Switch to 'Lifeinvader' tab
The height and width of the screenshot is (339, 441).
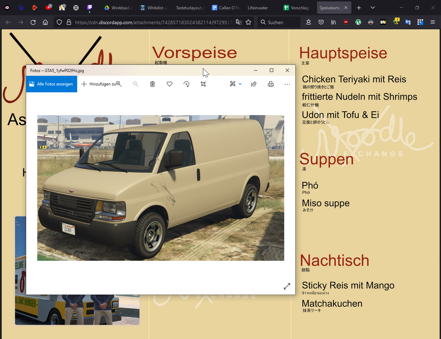pos(261,8)
